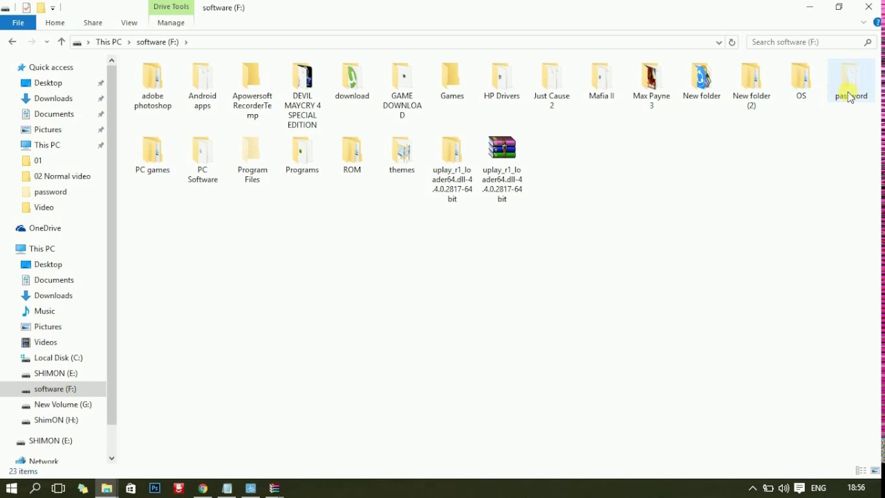Launch Photoshop from the taskbar
Viewport: 885px width, 498px height.
point(155,488)
